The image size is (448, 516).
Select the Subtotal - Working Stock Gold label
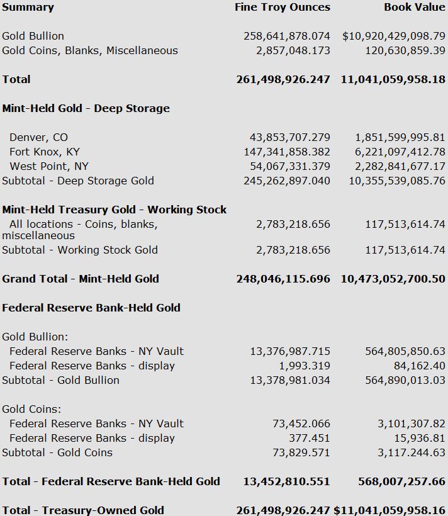(80, 250)
